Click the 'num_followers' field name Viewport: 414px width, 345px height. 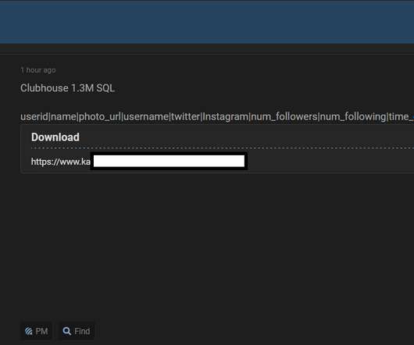tap(284, 117)
